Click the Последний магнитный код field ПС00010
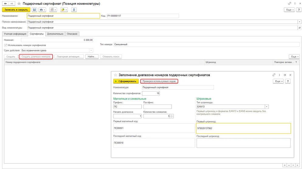 154,143
